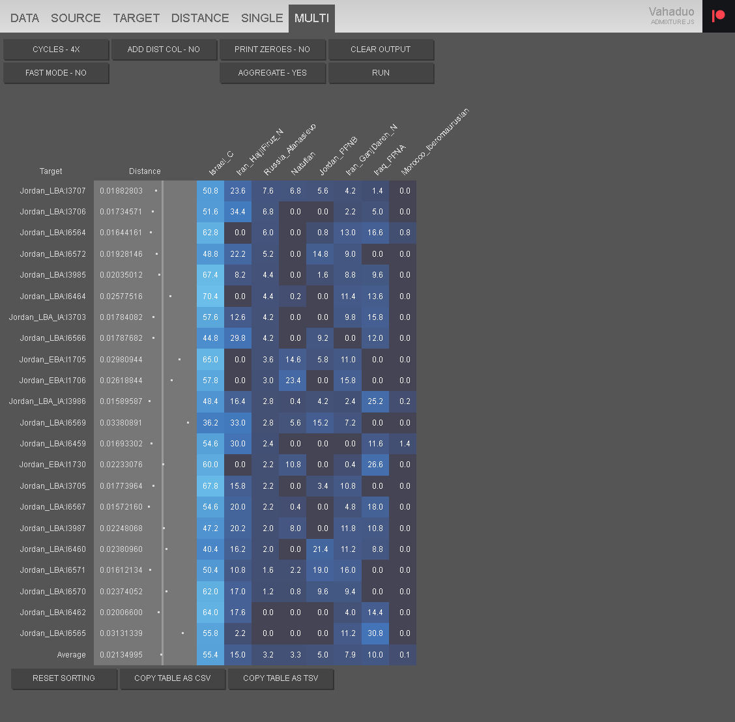The width and height of the screenshot is (735, 722).
Task: Click distance value 0.01882803
Action: (121, 191)
